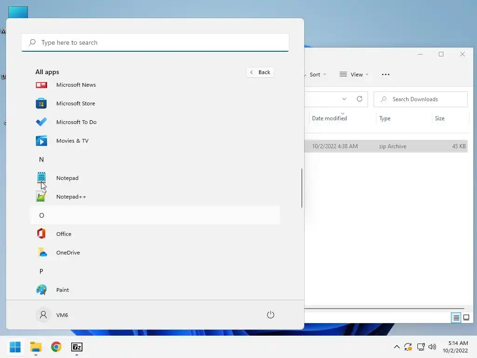Show hidden system tray icons
The width and height of the screenshot is (477, 358).
(397, 347)
